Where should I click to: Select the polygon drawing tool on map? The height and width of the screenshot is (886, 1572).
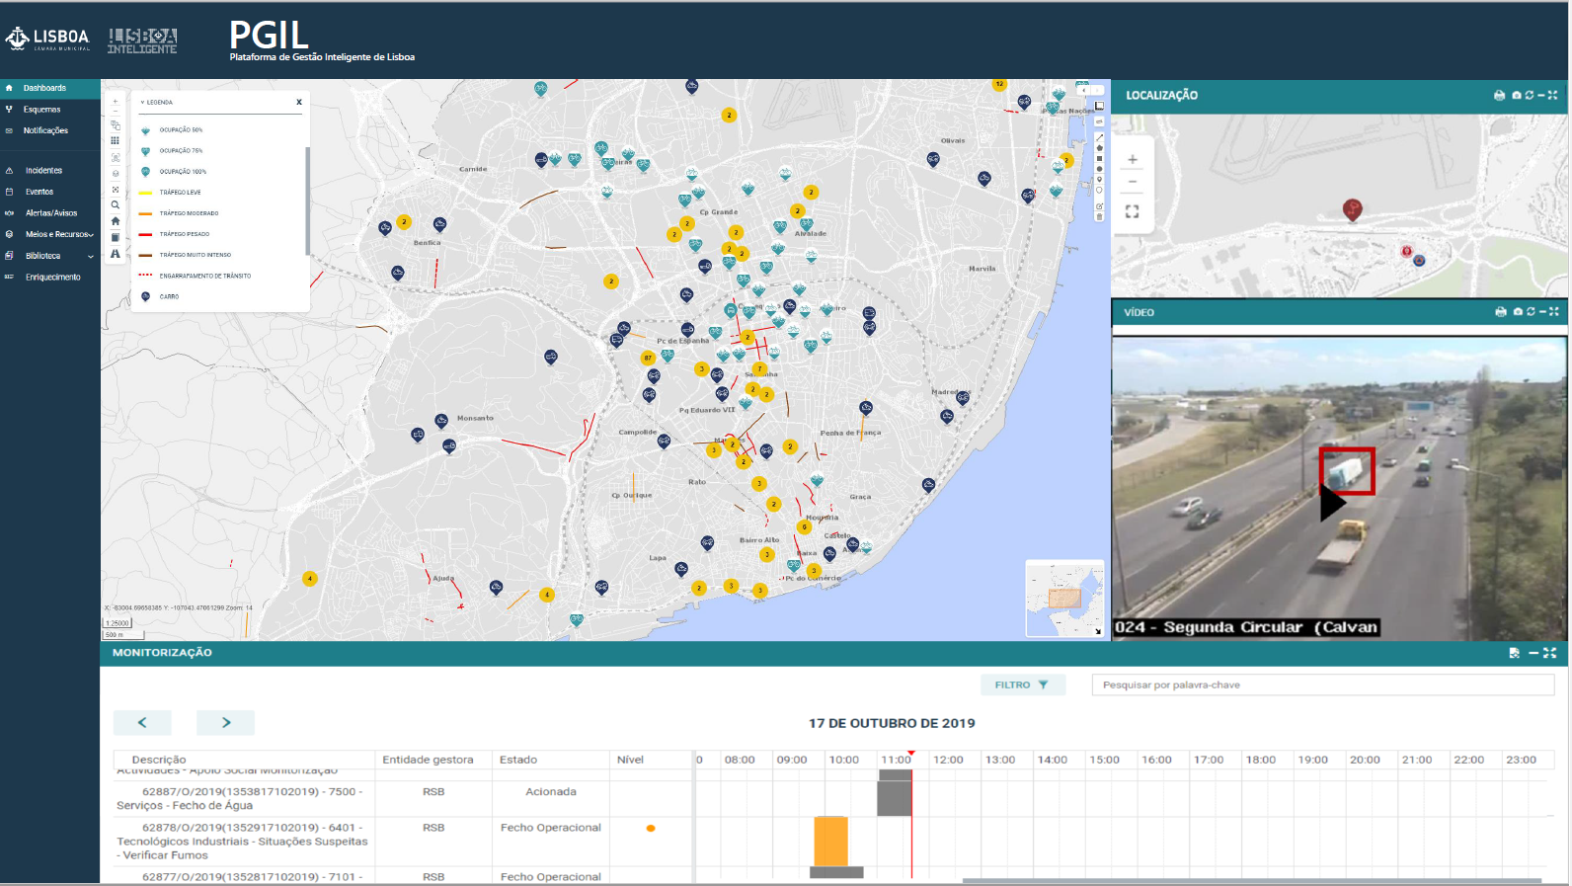click(1099, 148)
